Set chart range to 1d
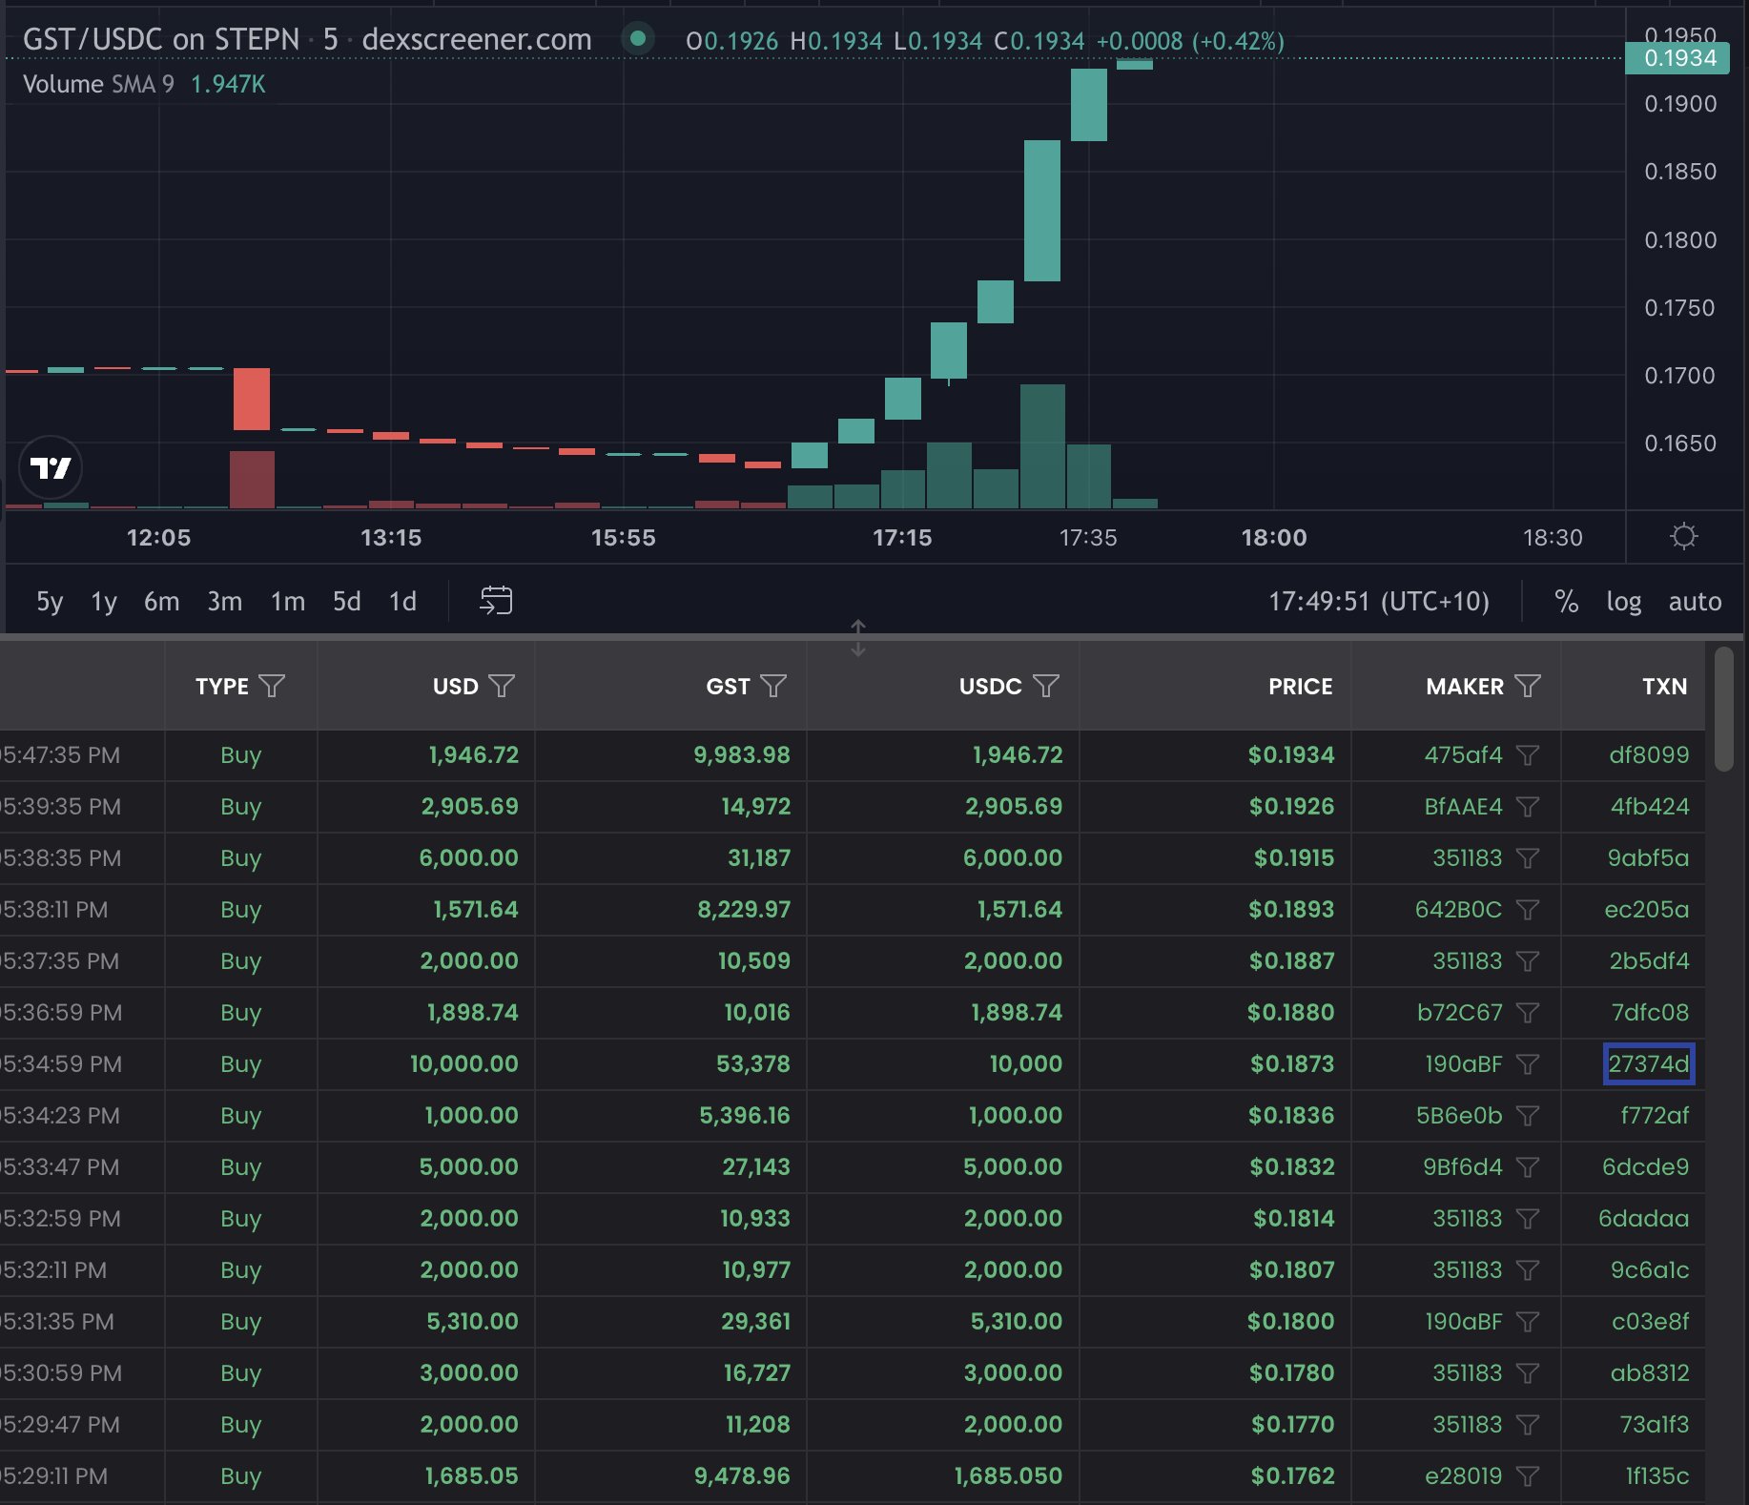The height and width of the screenshot is (1505, 1749). [403, 601]
